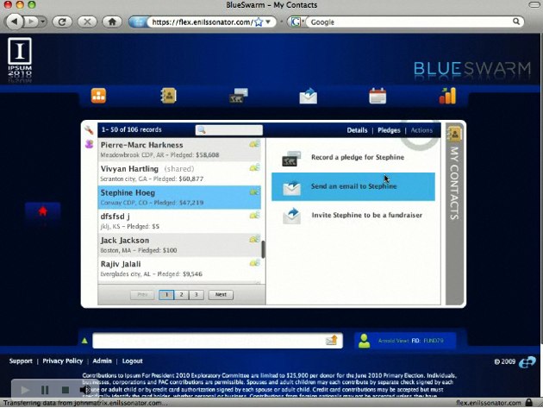The image size is (543, 408).
Task: Click the purple person icon below the wrench
Action: [x=89, y=145]
